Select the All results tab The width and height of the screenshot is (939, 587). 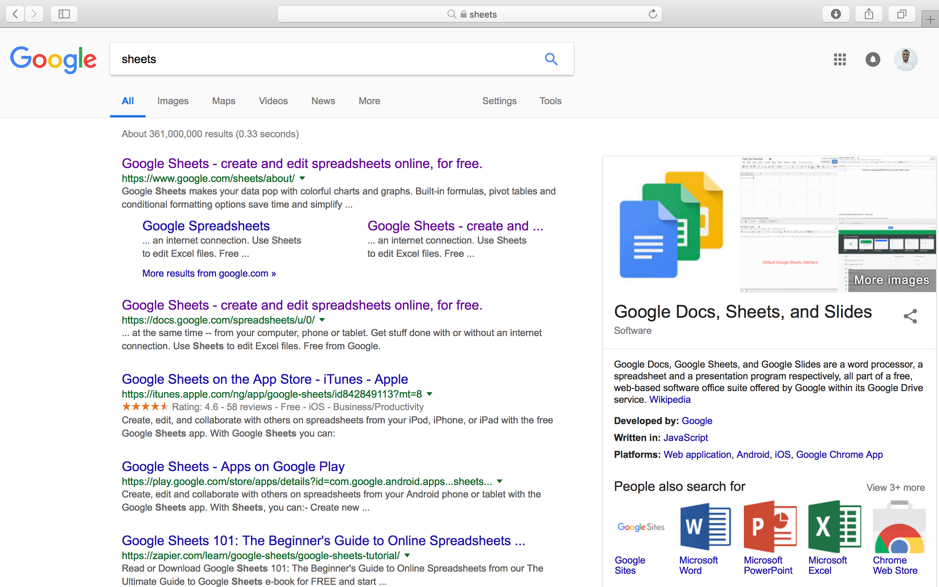pyautogui.click(x=128, y=101)
